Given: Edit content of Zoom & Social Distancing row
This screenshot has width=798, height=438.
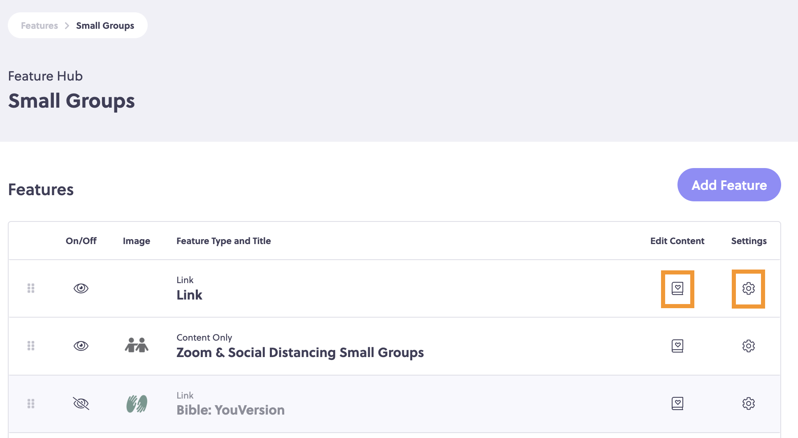Looking at the screenshot, I should point(677,346).
